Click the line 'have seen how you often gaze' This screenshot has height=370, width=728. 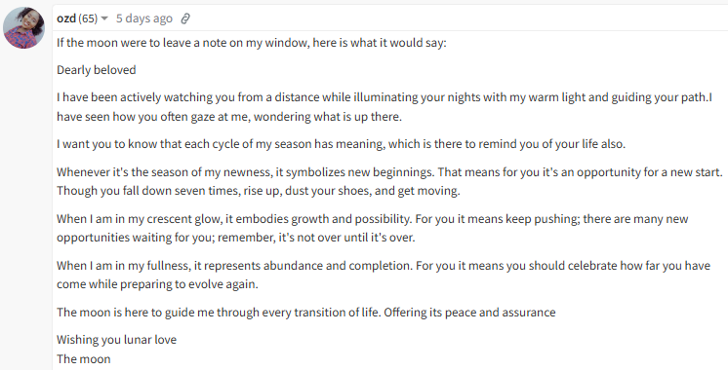229,117
